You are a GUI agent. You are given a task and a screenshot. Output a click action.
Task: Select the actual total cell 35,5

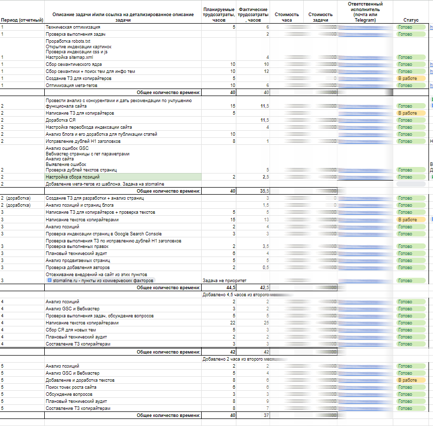tap(253, 191)
